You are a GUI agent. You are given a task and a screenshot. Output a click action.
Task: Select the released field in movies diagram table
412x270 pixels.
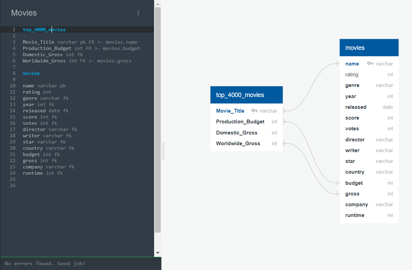tap(369, 107)
